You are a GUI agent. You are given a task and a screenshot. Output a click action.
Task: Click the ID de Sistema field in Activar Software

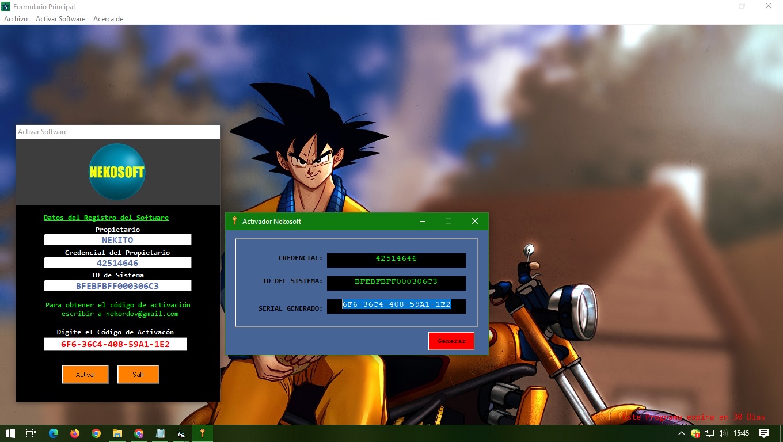117,286
